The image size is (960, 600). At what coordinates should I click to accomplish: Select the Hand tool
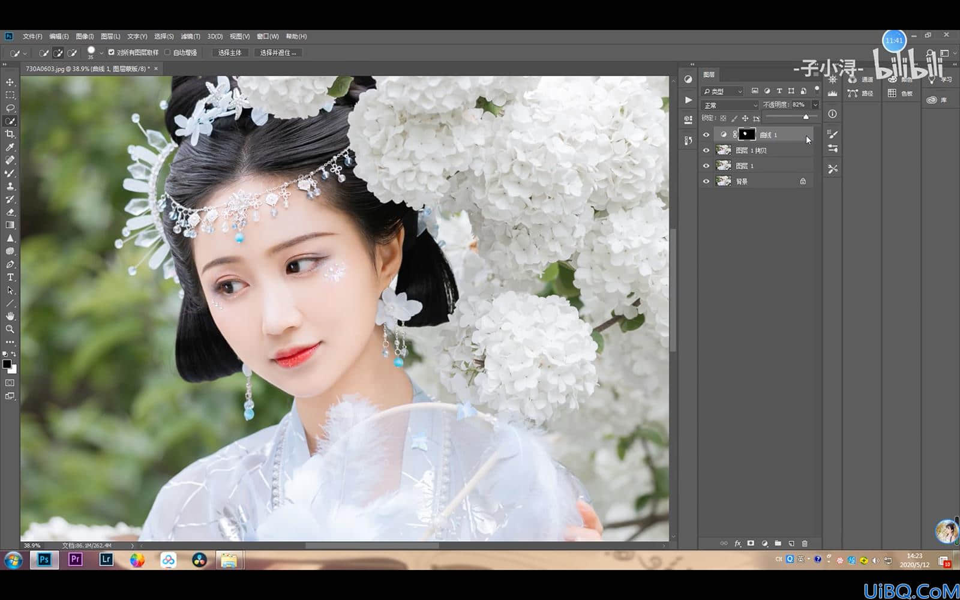[10, 316]
